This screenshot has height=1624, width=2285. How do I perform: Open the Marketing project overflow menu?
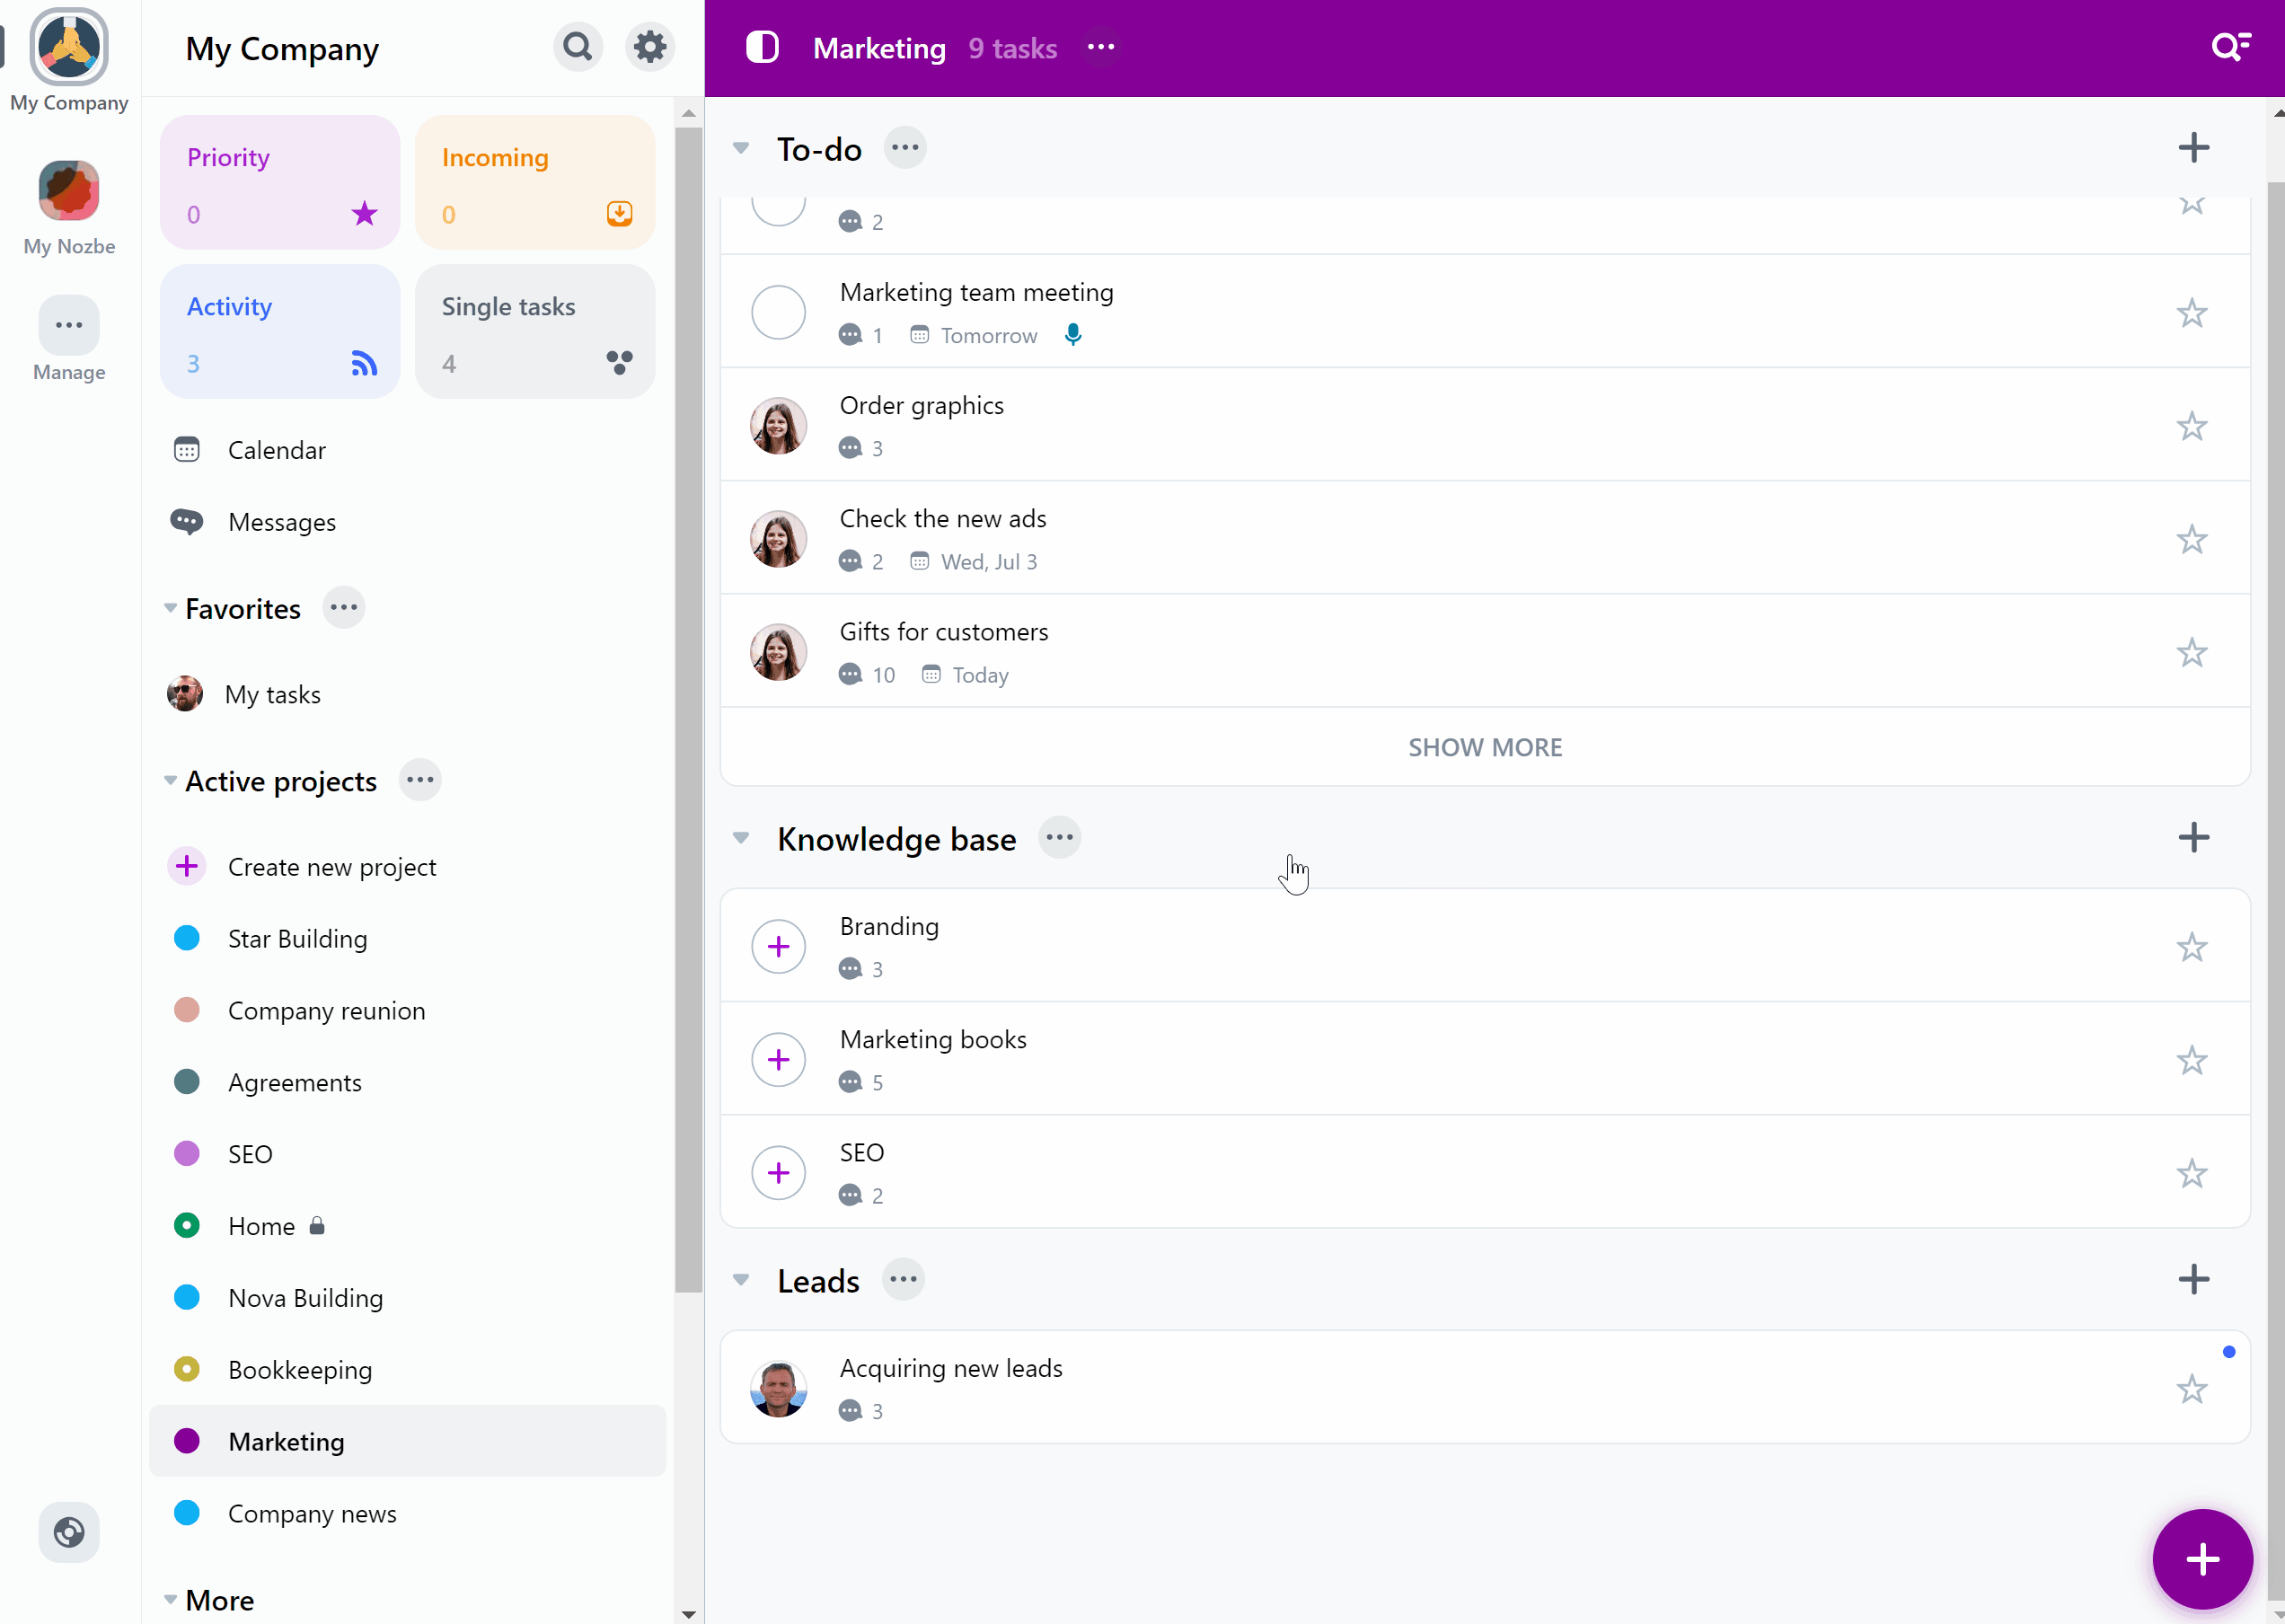click(x=1100, y=48)
